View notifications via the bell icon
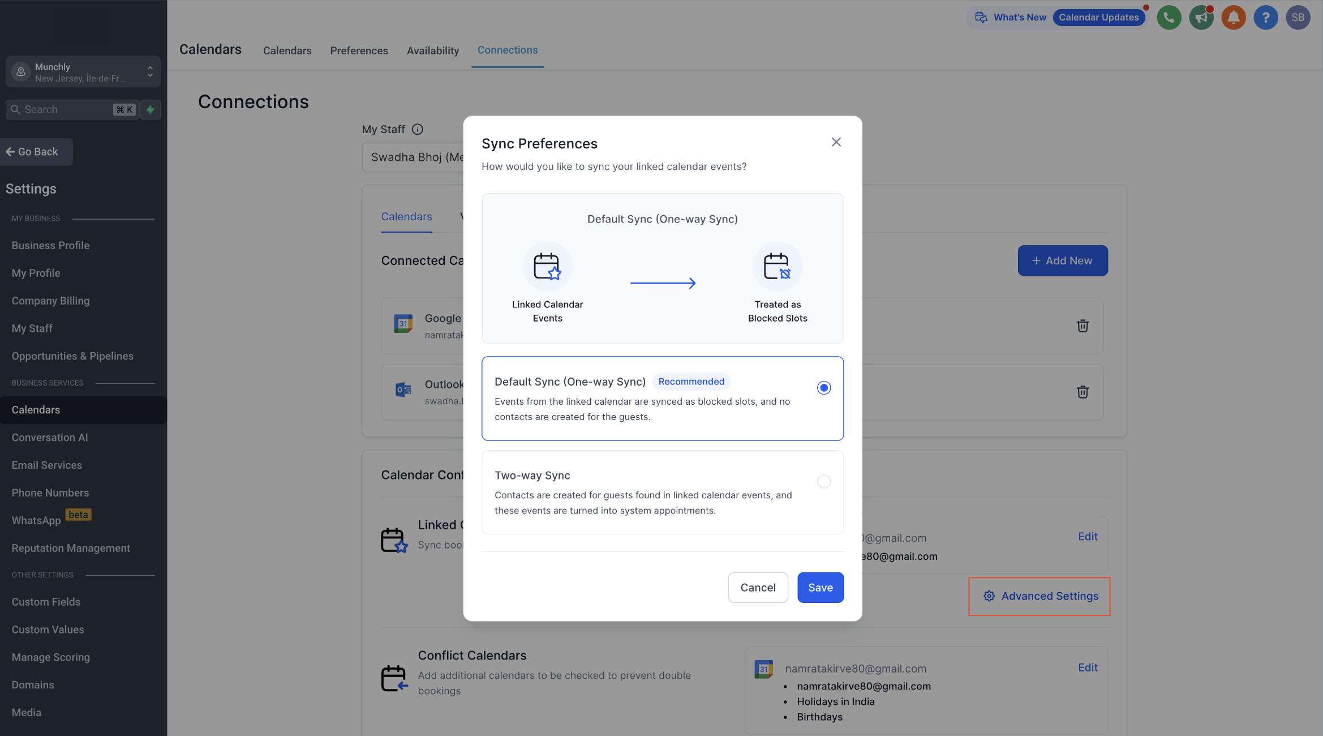The width and height of the screenshot is (1323, 736). pos(1234,18)
